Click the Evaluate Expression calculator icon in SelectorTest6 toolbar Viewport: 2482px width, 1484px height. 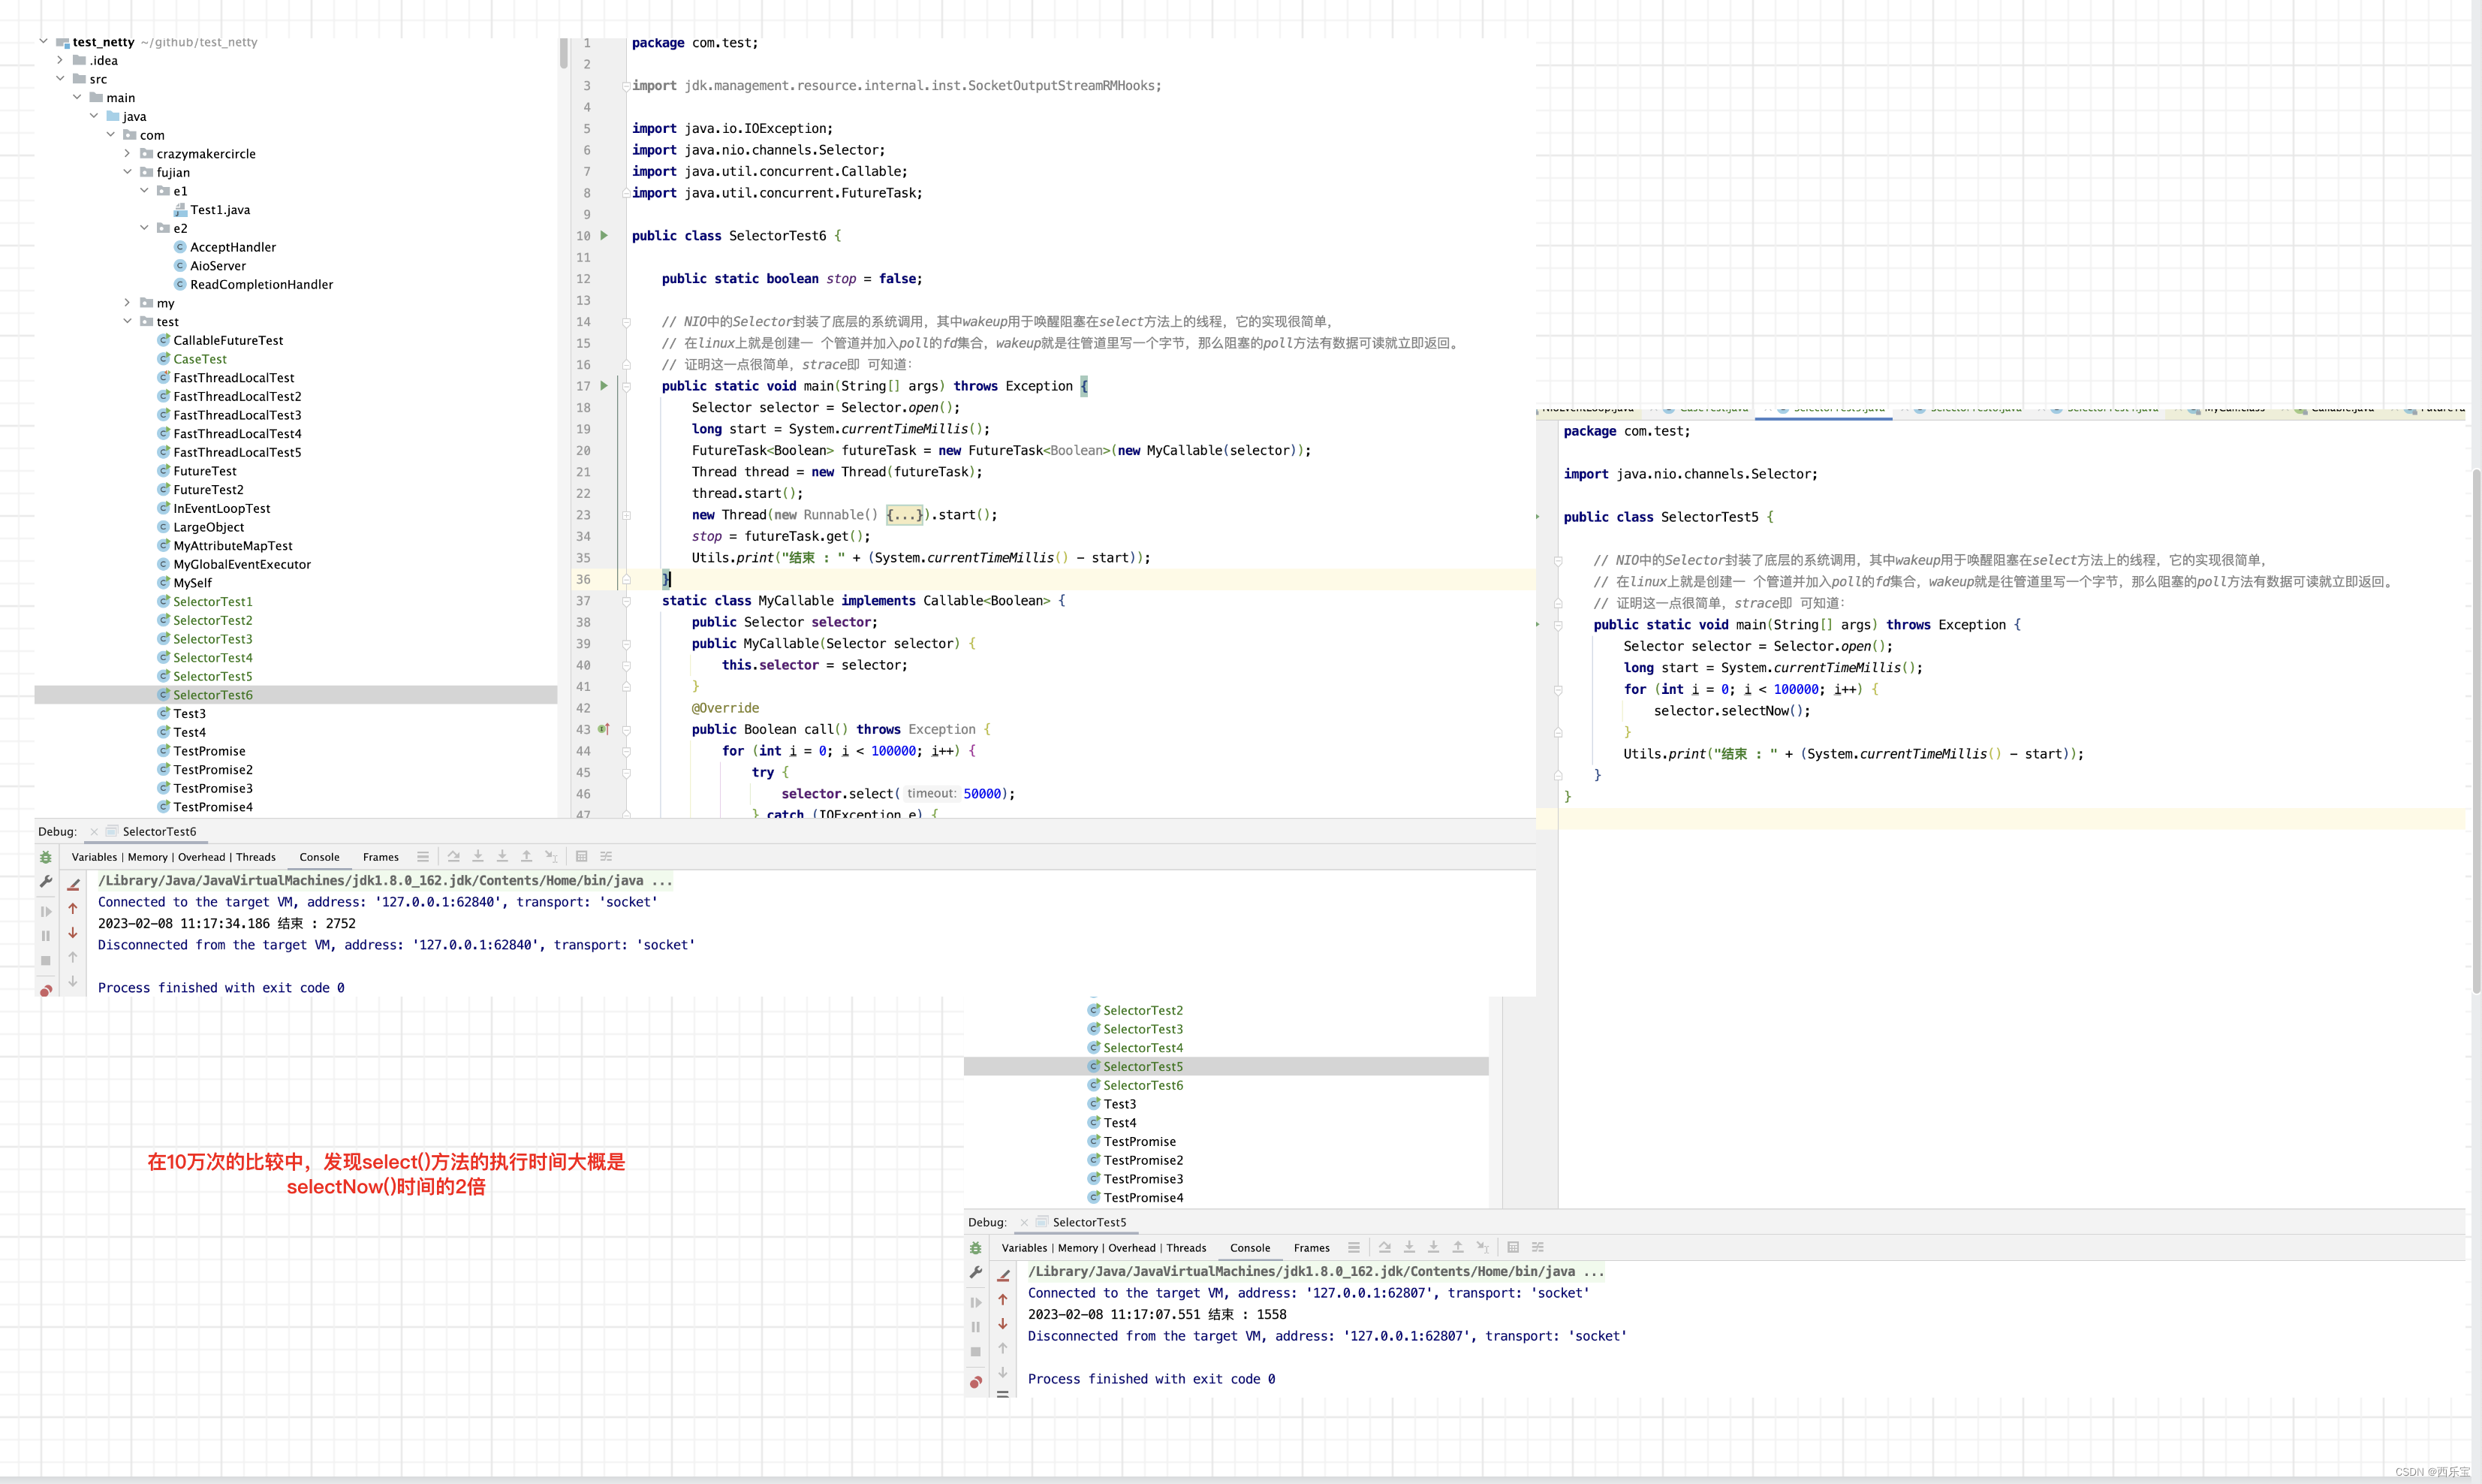pyautogui.click(x=582, y=857)
